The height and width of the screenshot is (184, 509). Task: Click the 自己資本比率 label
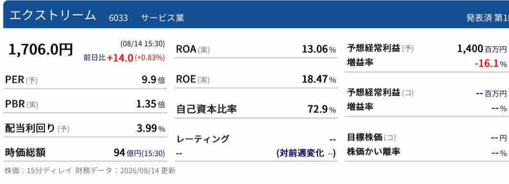point(207,109)
